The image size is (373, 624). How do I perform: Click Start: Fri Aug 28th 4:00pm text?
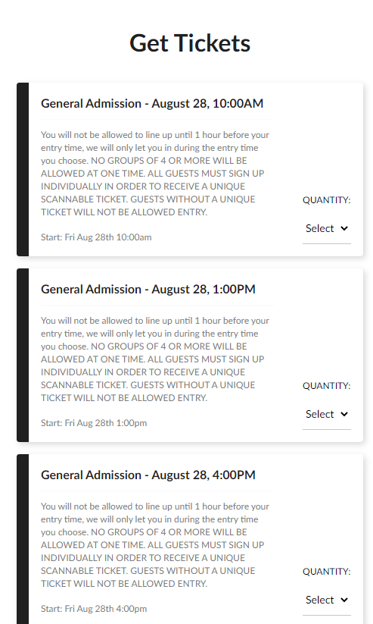(x=94, y=609)
